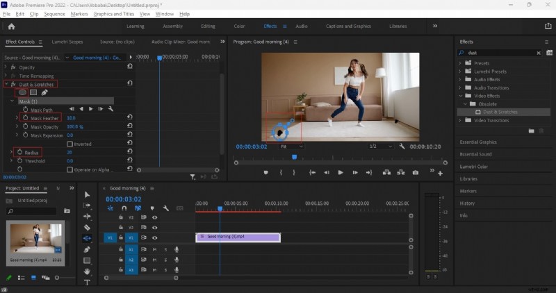Open the File menu

tap(7, 14)
